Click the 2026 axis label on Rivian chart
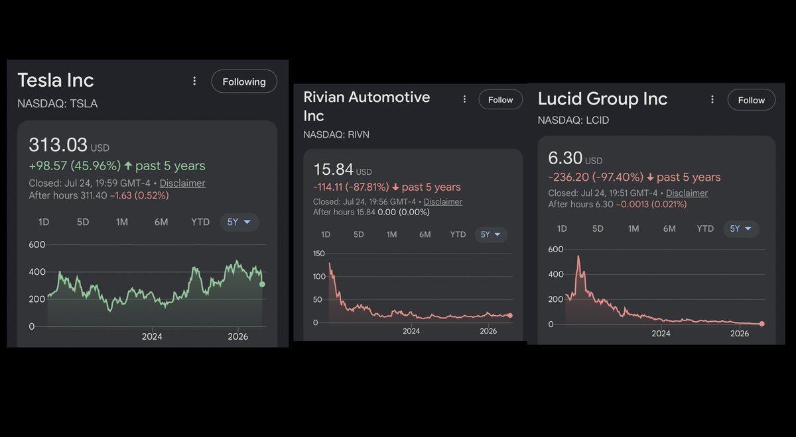 (488, 331)
